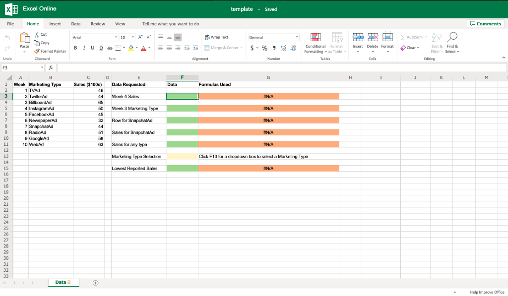Increase indent icon
This screenshot has width=508, height=296.
[195, 48]
